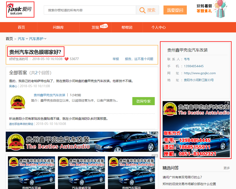Click phone number 13984854445 in contact card
Viewport: 236px width, 189px height.
coord(194,66)
